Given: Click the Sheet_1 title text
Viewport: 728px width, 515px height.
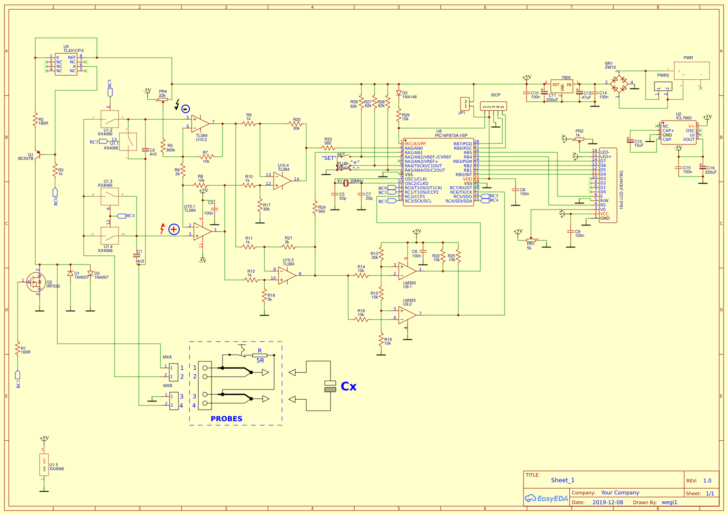Looking at the screenshot, I should point(563,480).
